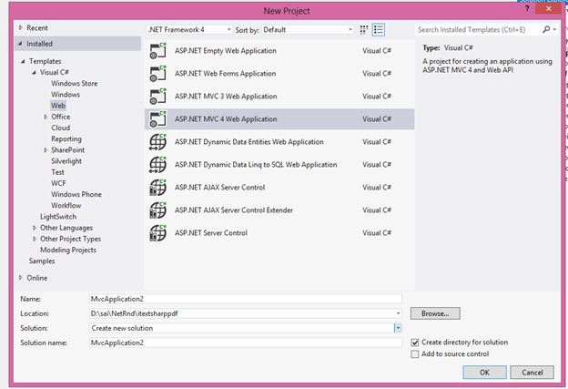Select the Cloud category

tap(60, 128)
